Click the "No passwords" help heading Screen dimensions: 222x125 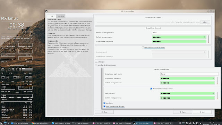52,41
